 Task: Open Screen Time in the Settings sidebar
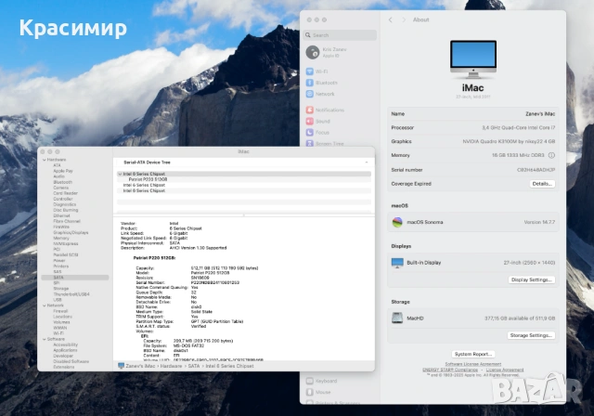pyautogui.click(x=325, y=143)
